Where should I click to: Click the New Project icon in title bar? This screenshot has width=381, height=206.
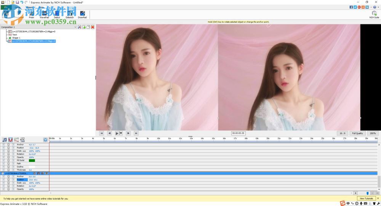[8, 2]
